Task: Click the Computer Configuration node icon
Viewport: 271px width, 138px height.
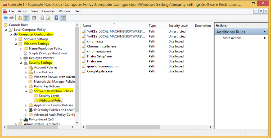Action: [x=16, y=34]
